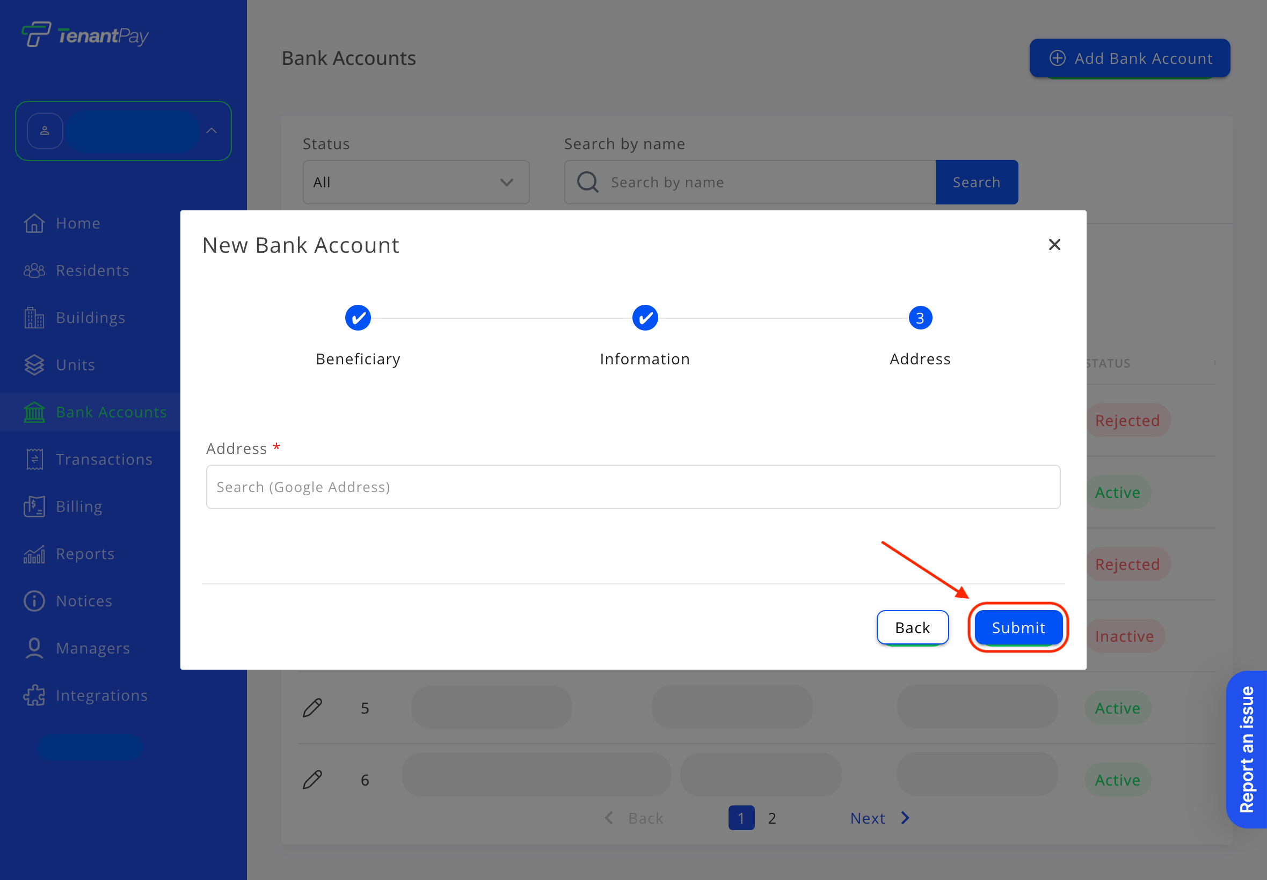Open Billing via its invoice icon
This screenshot has height=880, width=1267.
tap(34, 507)
